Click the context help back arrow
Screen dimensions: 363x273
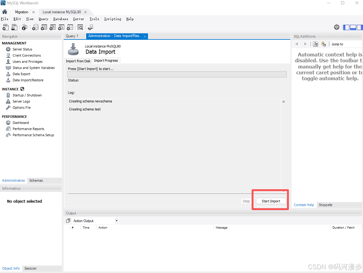[297, 44]
